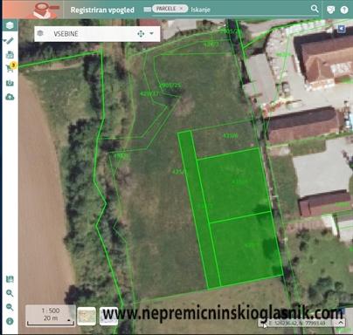Open the info icon in sidebar
The image size is (353, 335).
[10, 321]
